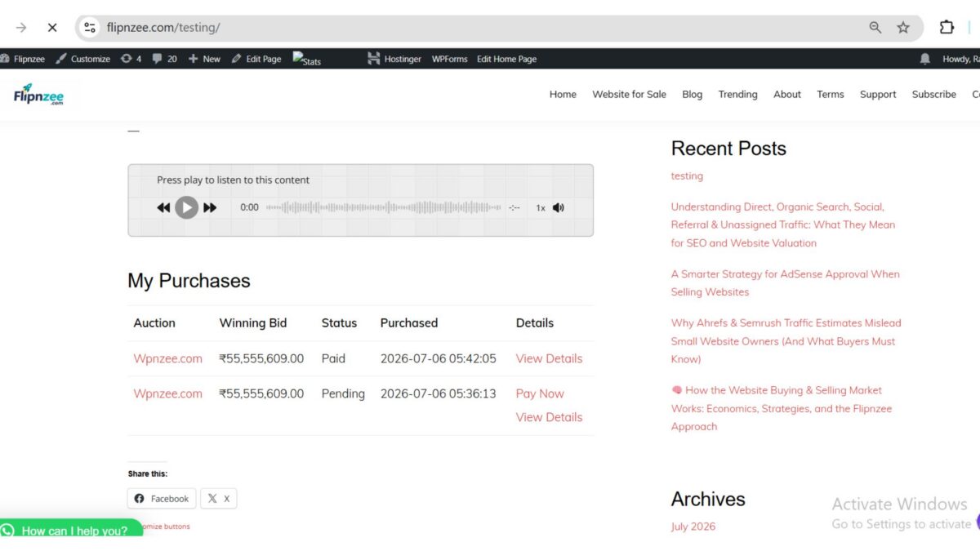Open the Support navigation link
The image size is (980, 551).
[878, 95]
